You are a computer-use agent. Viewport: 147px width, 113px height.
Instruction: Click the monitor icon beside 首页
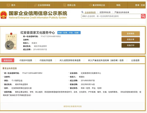click(x=8, y=5)
